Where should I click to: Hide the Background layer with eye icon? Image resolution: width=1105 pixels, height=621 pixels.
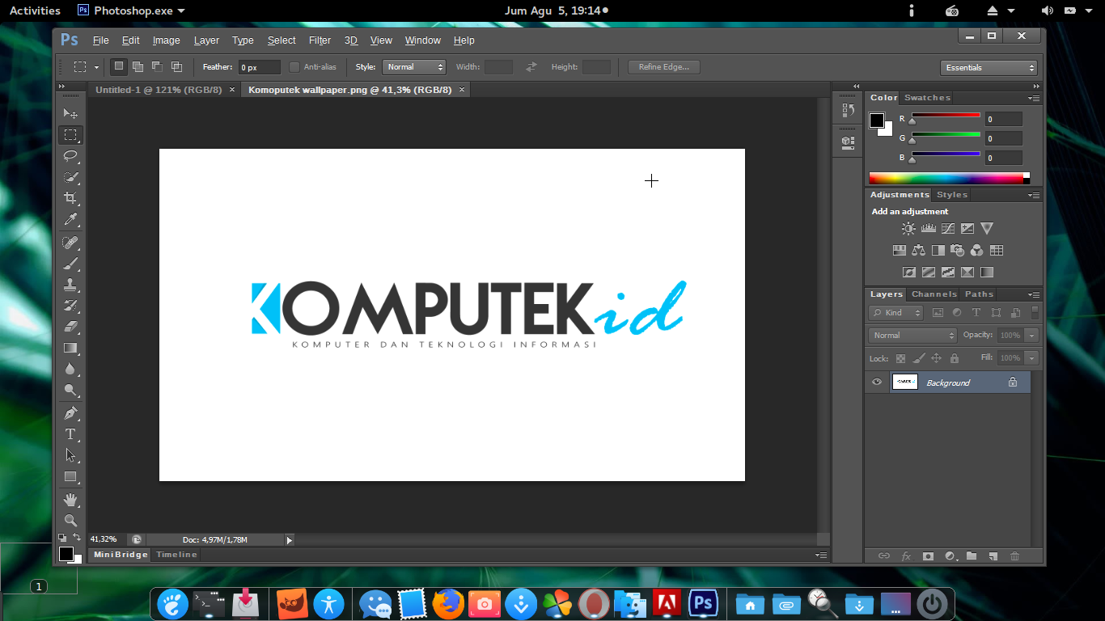point(877,382)
